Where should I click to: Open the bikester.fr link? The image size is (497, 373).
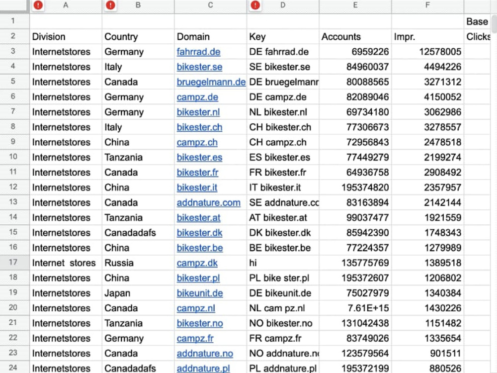coord(197,173)
